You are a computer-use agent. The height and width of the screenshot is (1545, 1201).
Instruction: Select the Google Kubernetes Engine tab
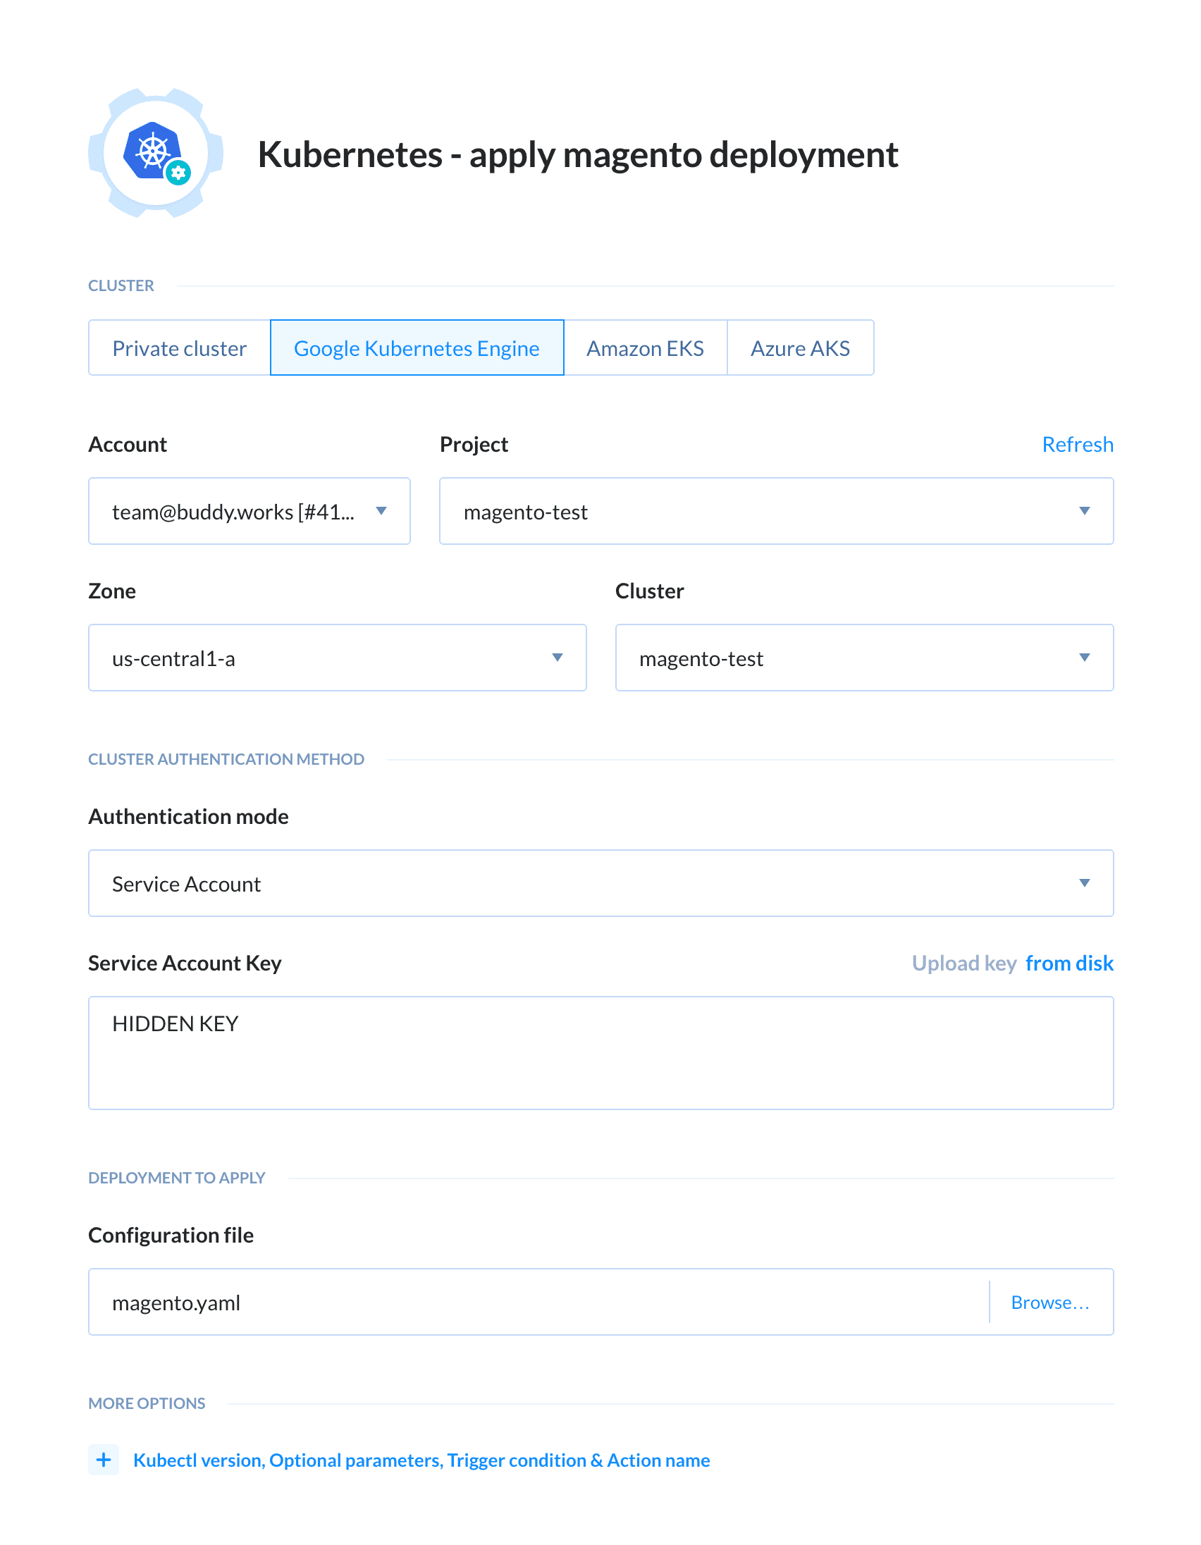pos(417,348)
